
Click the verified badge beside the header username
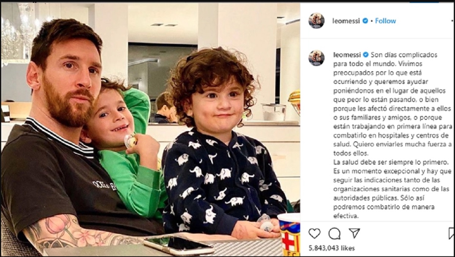(365, 21)
